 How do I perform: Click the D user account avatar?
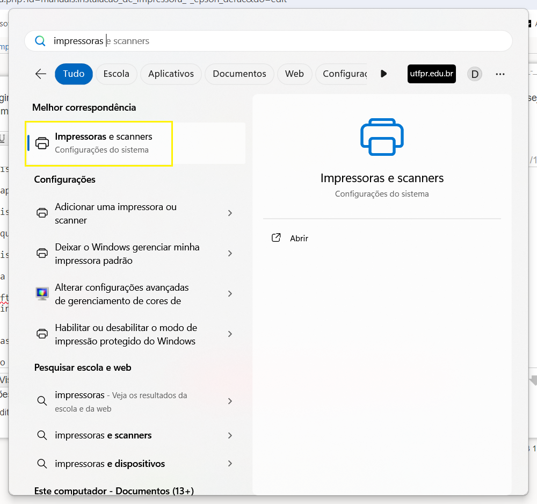pyautogui.click(x=475, y=74)
